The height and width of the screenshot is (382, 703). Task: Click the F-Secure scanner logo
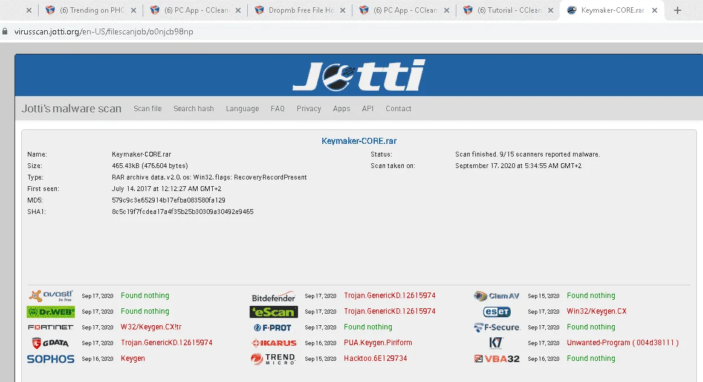point(497,328)
